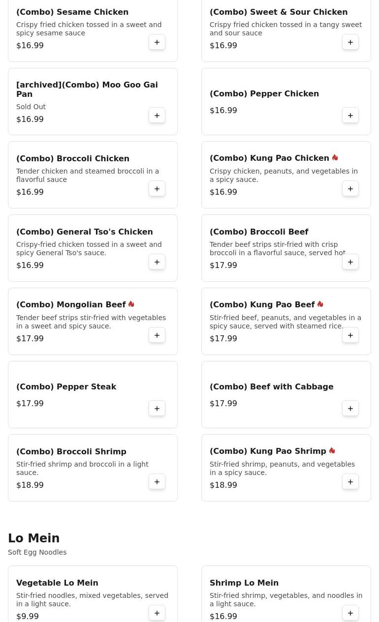Add Combo Broccoli Chicken to order
The width and height of the screenshot is (379, 622).
point(157,189)
